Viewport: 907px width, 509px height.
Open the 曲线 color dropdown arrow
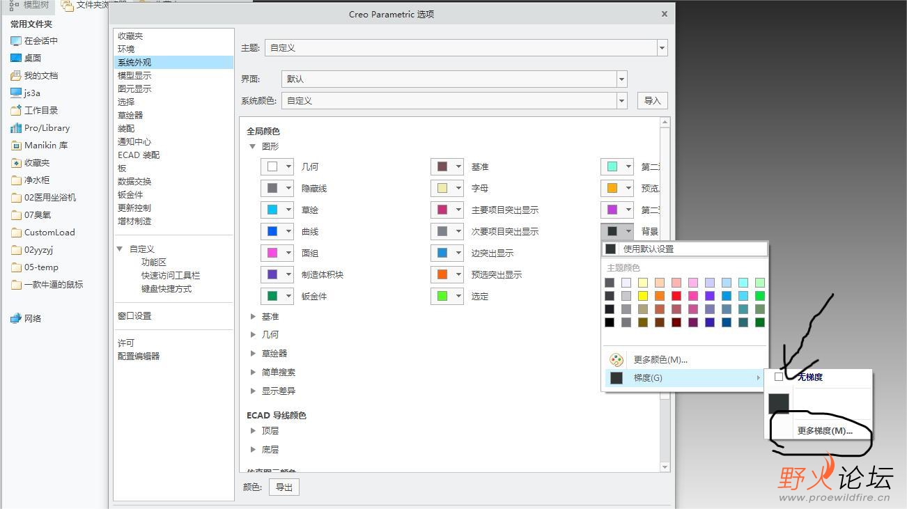(x=288, y=232)
